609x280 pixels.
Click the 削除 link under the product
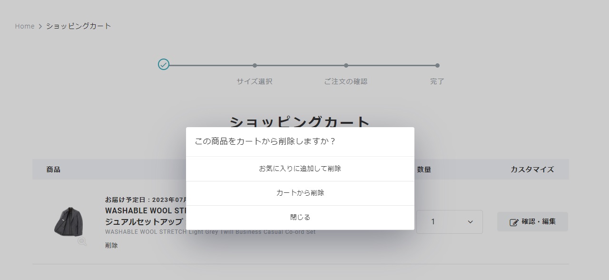tap(111, 246)
